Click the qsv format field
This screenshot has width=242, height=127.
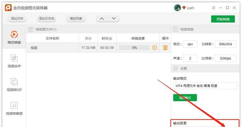pyautogui.click(x=190, y=44)
